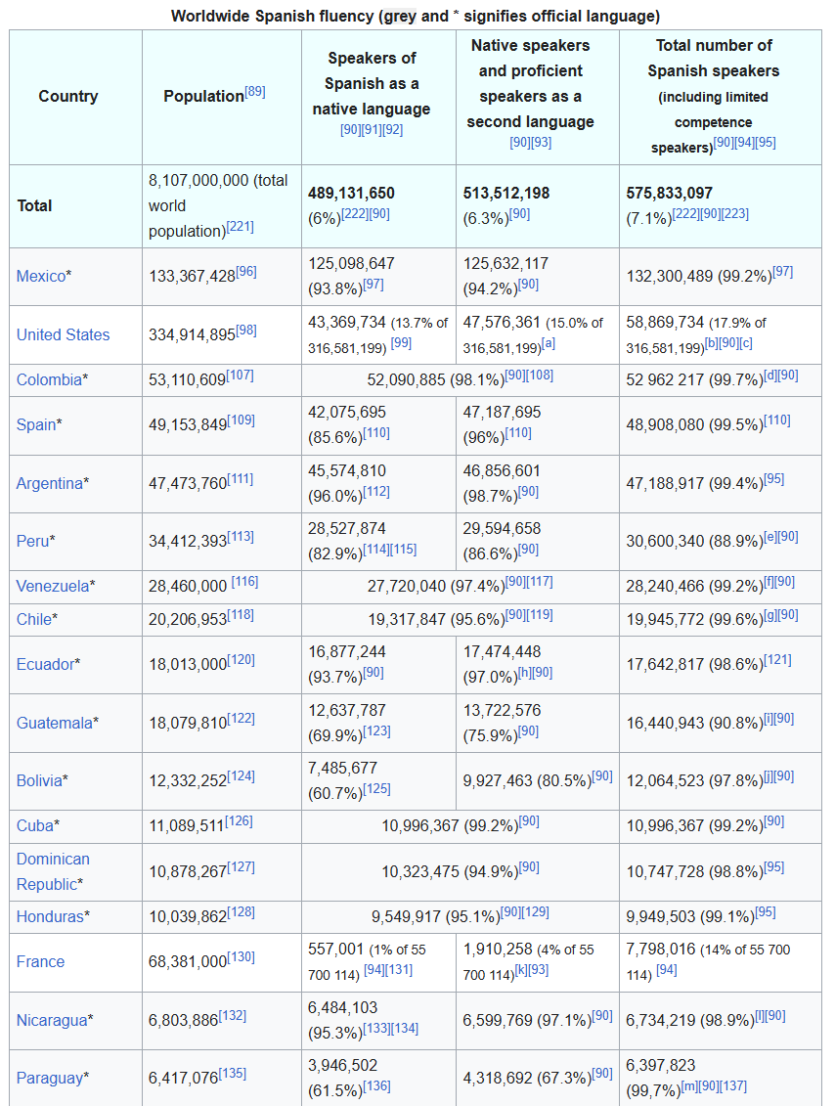Image resolution: width=835 pixels, height=1106 pixels.
Task: Open citation [137] in Paraguay row
Action: (733, 1086)
